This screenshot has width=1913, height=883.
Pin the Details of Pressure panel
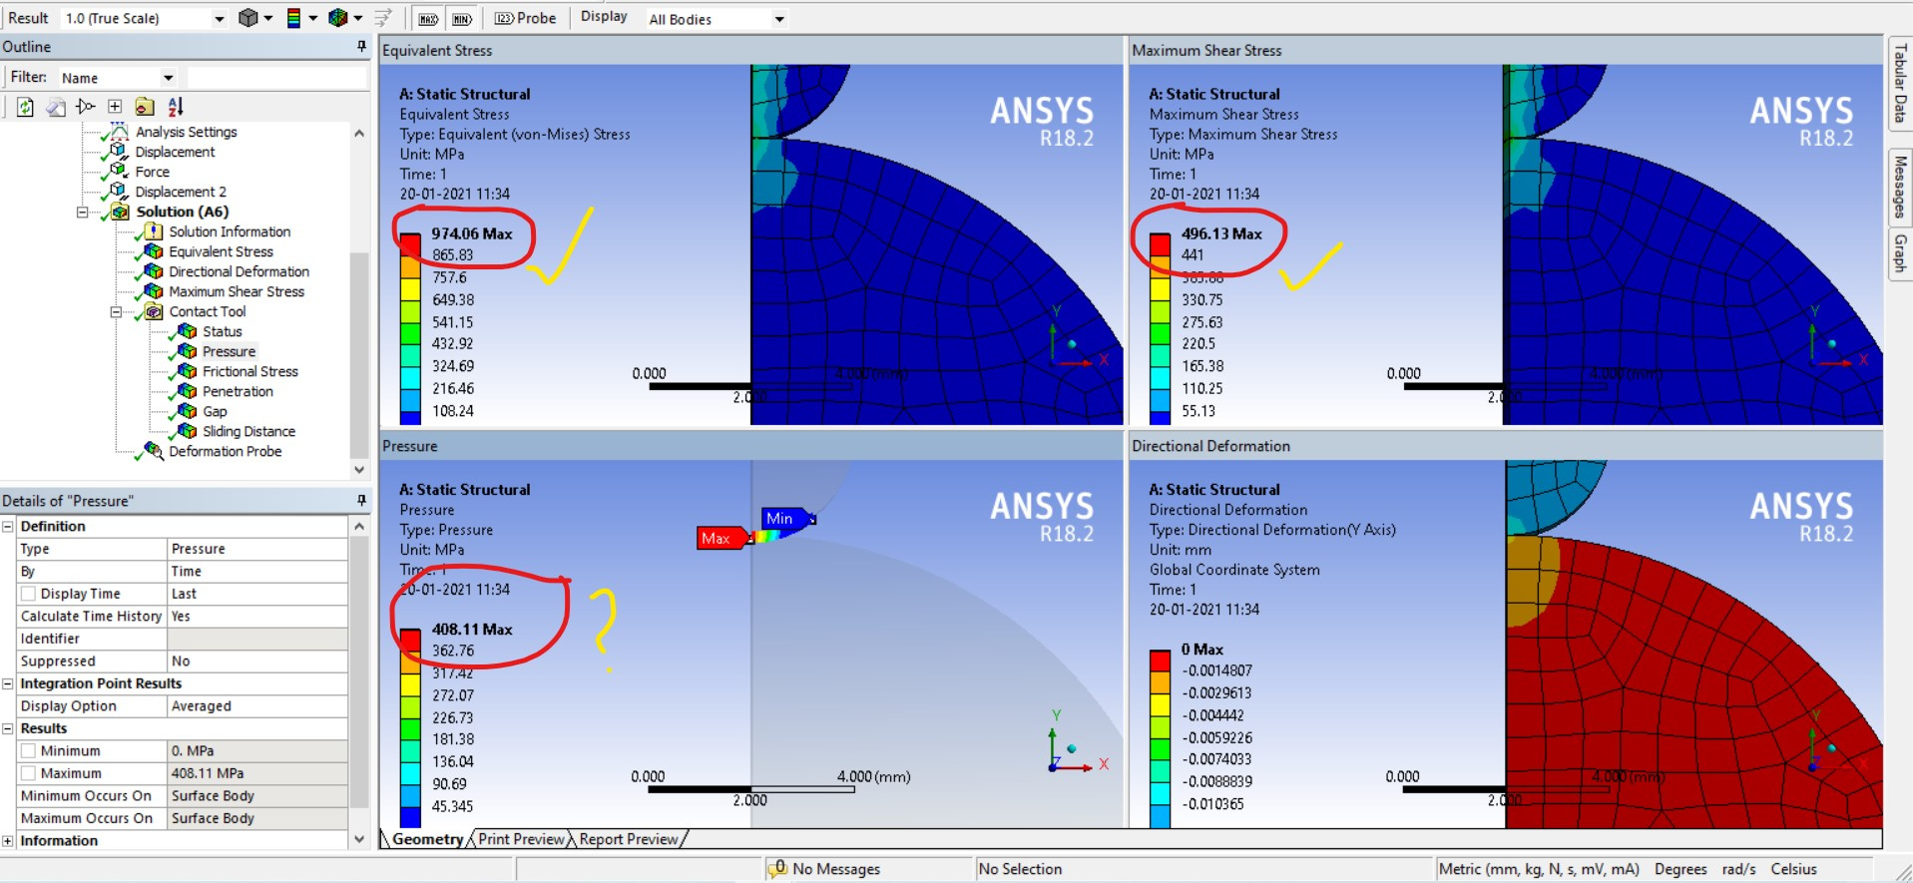361,501
